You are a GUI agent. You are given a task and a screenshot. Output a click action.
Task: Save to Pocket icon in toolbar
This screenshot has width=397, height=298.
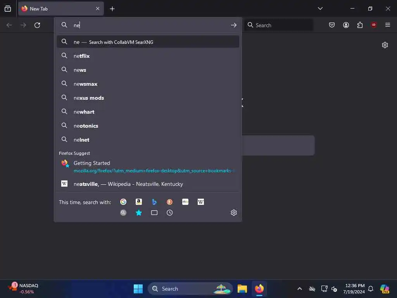tap(332, 25)
